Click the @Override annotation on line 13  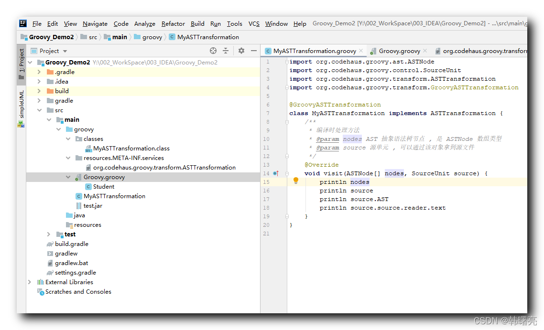[322, 165]
